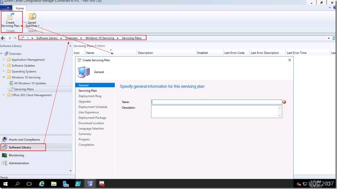Viewport: 337px width, 189px height.
Task: Click into the Name input field
Action: click(216, 102)
